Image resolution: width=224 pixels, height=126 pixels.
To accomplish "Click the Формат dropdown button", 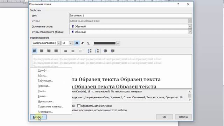I will point(38,117).
